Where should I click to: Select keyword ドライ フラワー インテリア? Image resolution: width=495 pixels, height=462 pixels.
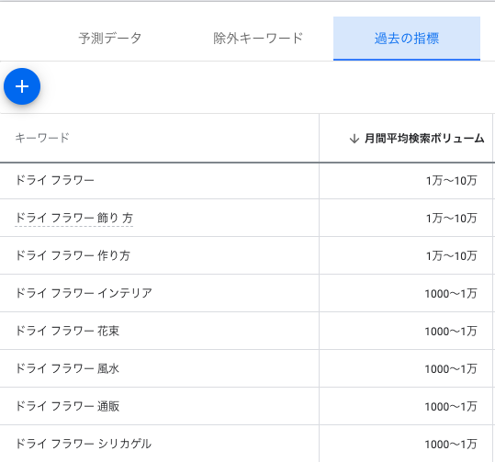84,293
